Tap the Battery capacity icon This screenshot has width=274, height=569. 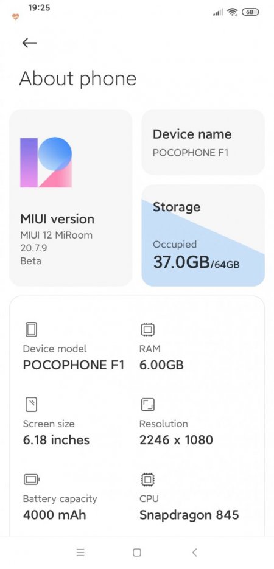[x=32, y=480]
